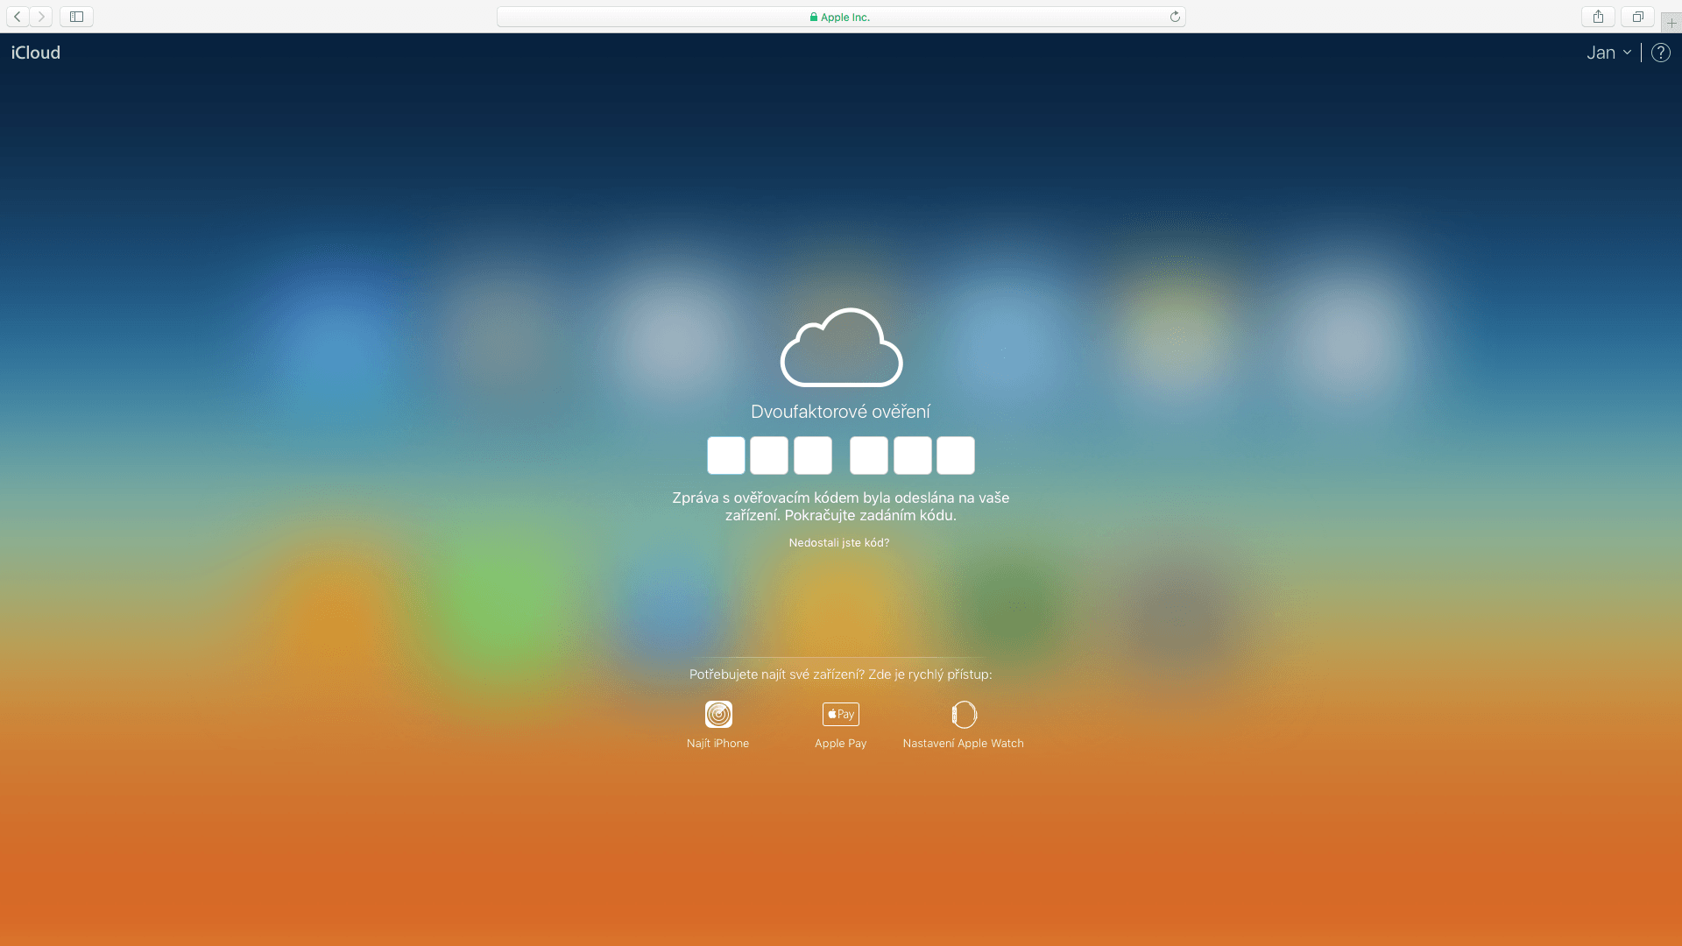Open Nastavení Apple Watch label link

tap(964, 744)
